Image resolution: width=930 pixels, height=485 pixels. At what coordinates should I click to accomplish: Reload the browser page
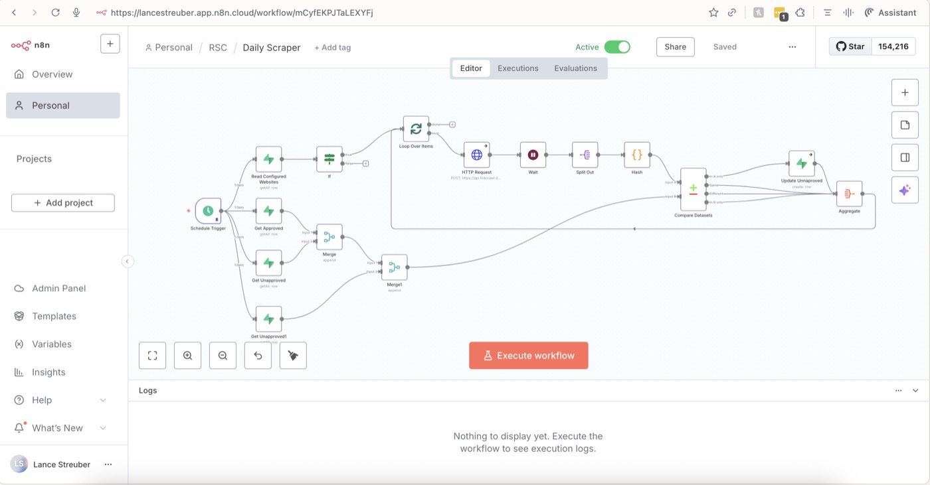coord(55,13)
